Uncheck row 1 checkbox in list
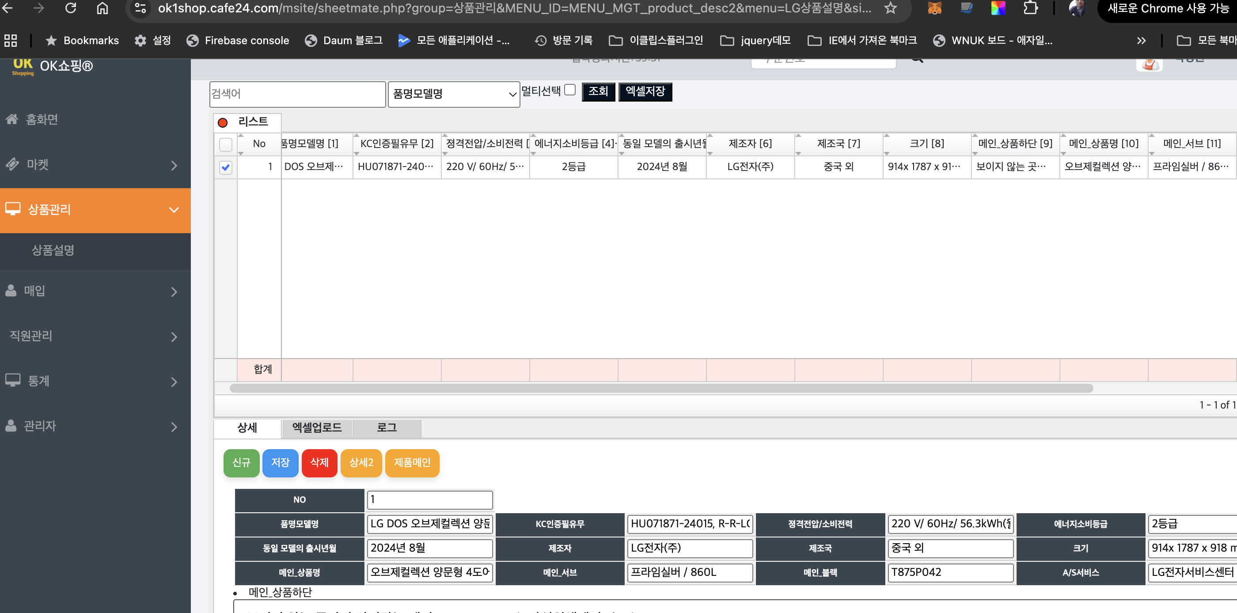This screenshot has height=613, width=1237. tap(225, 167)
